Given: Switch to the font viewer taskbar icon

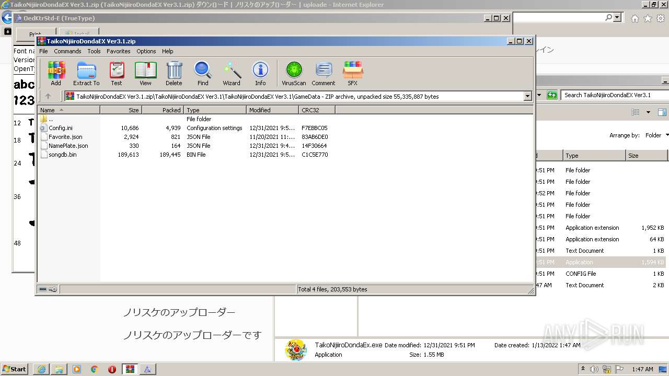Looking at the screenshot, I should point(148,369).
